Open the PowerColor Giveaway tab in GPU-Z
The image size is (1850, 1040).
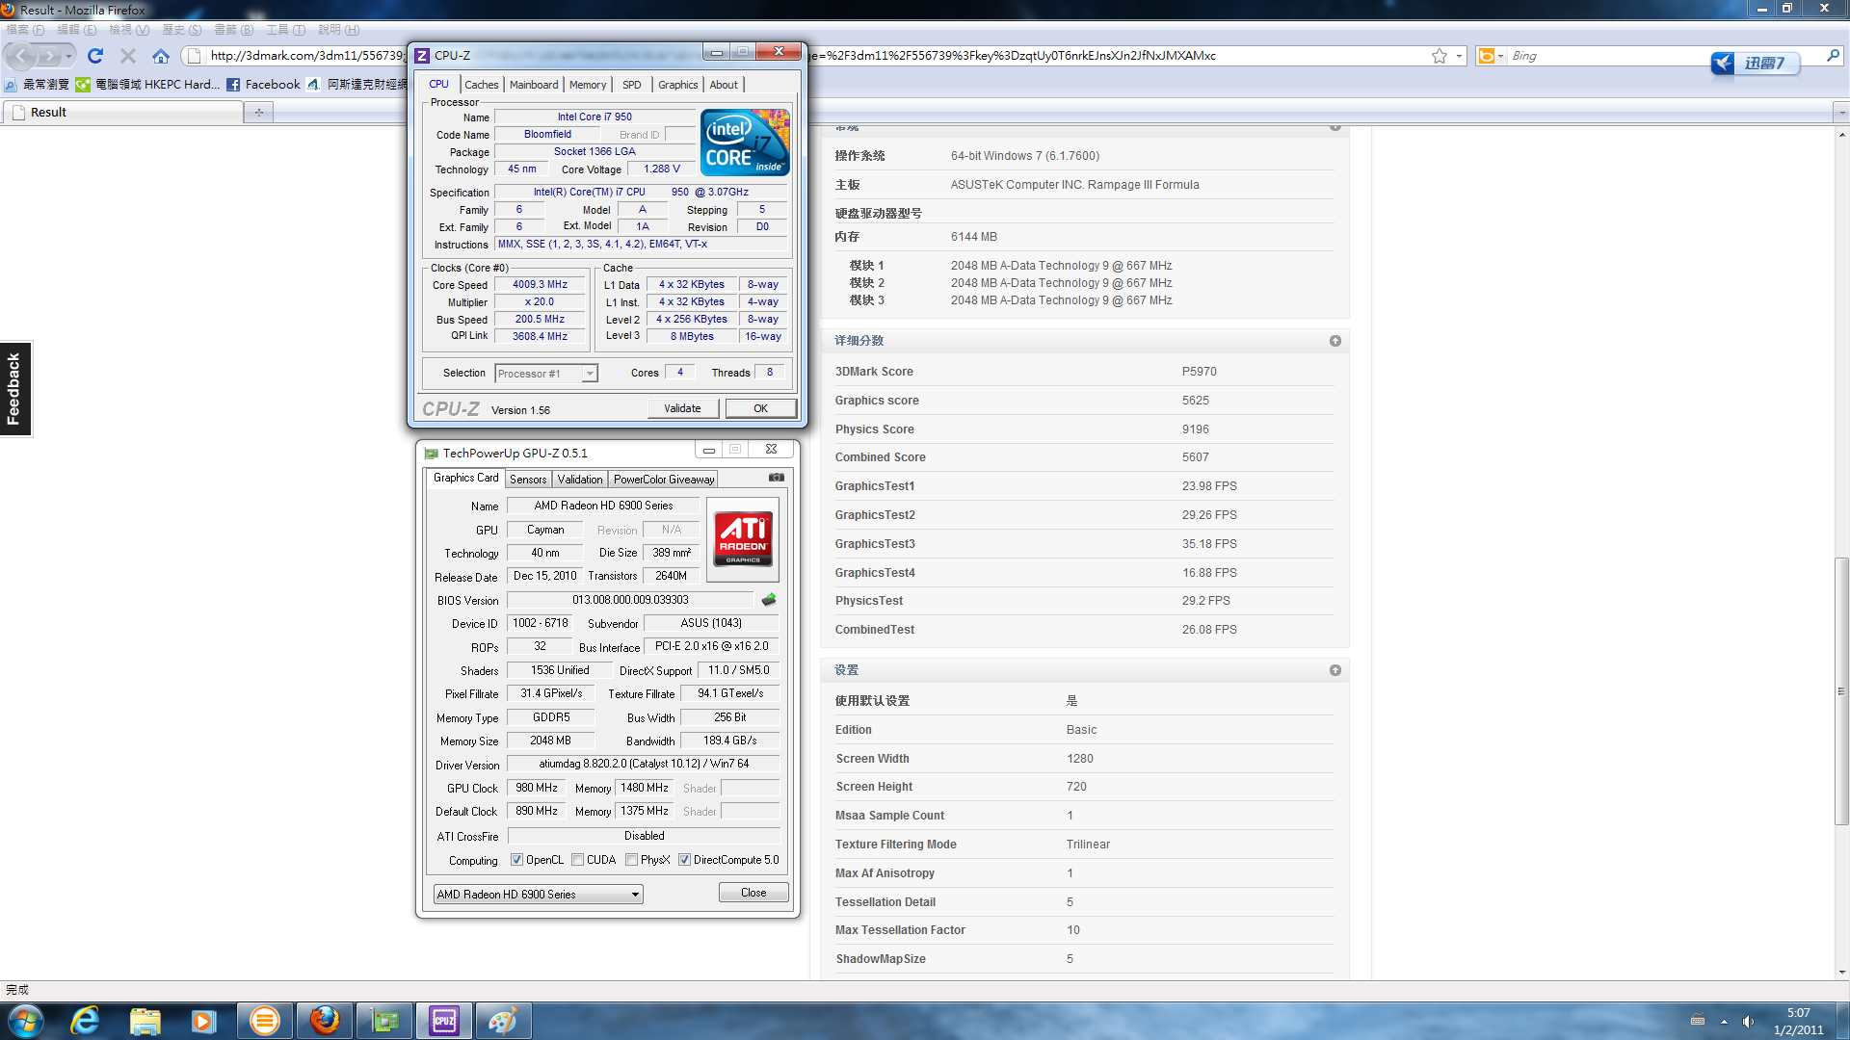(x=664, y=479)
